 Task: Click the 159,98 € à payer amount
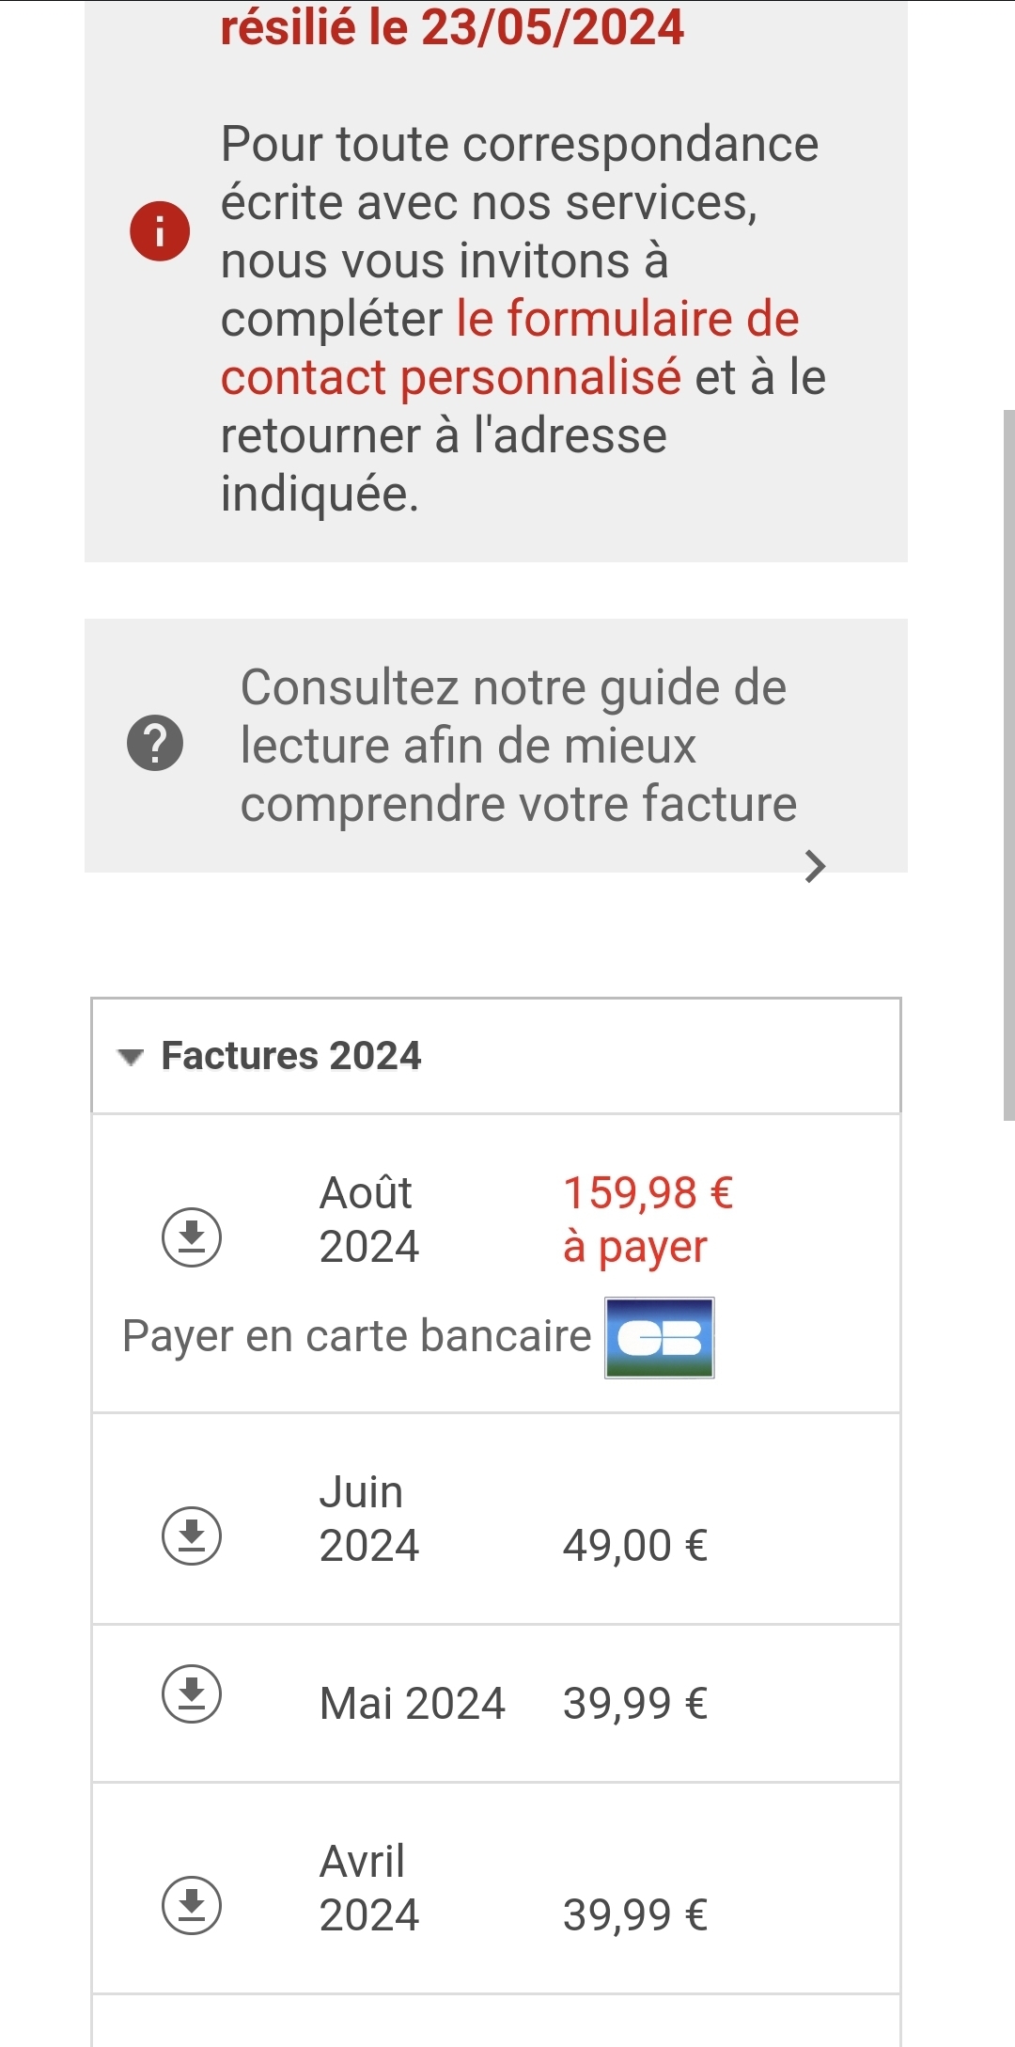pos(648,1220)
